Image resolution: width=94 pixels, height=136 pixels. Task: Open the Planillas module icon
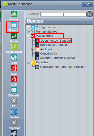[14, 112]
